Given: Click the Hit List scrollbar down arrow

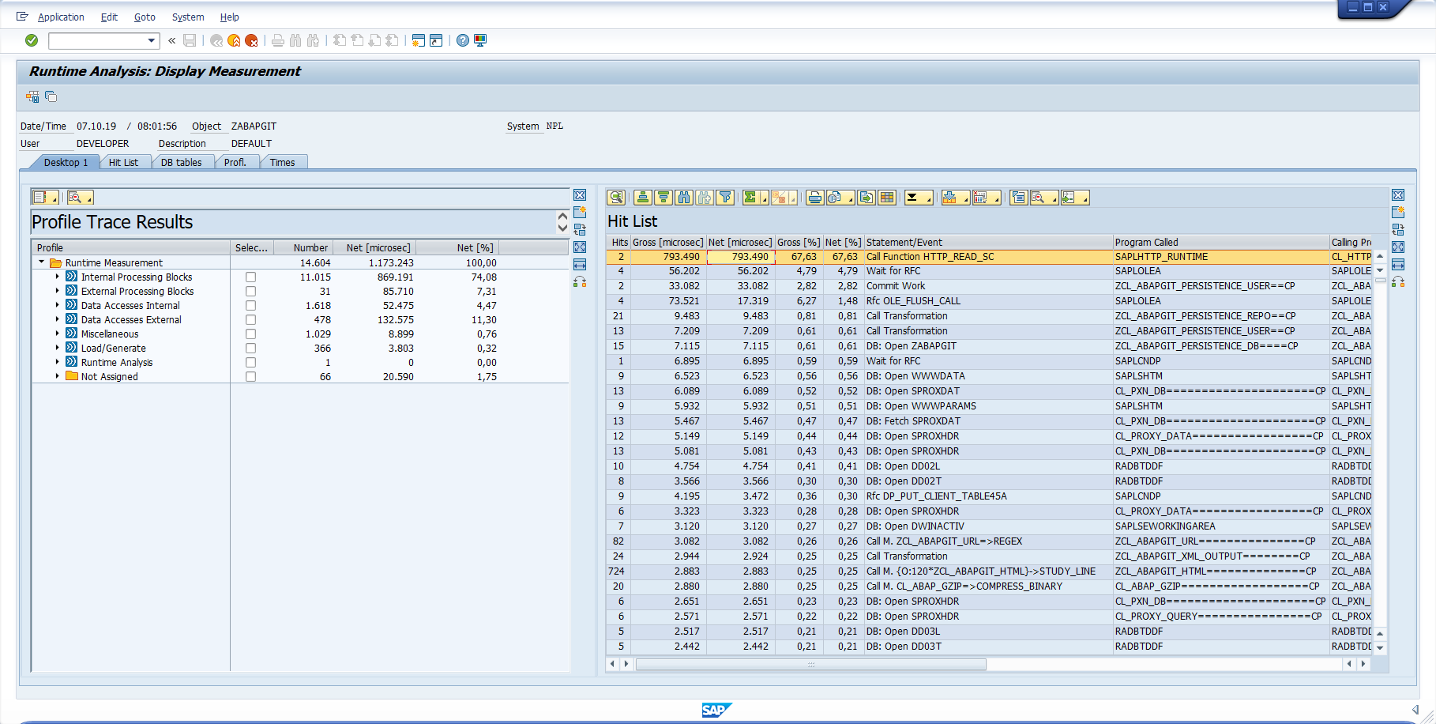Looking at the screenshot, I should [1380, 650].
